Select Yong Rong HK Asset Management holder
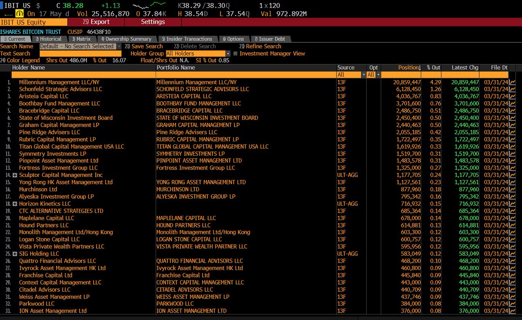Viewport: 522px width, 320px height. pos(66,182)
